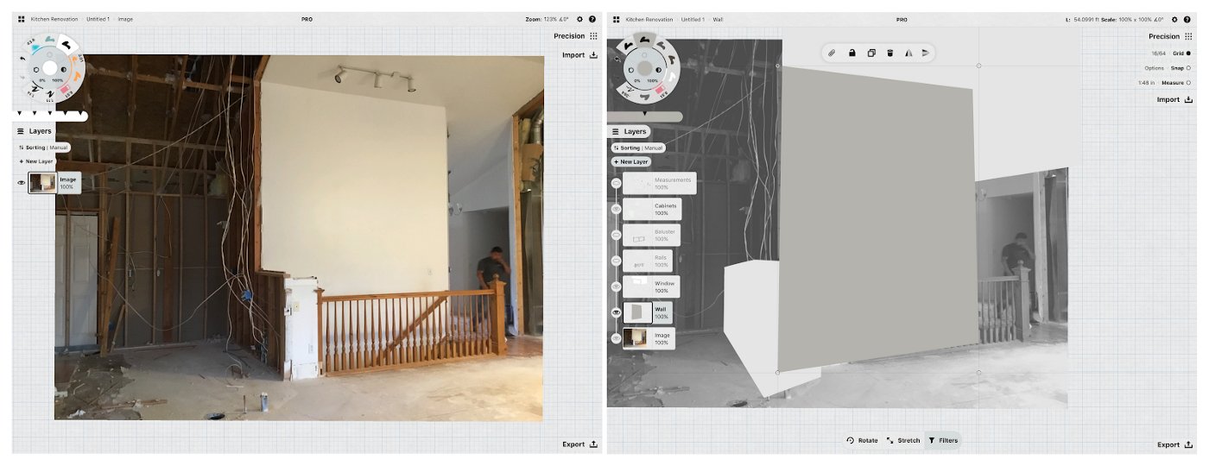Toggle Image layer visibility in left window
Image resolution: width=1209 pixels, height=466 pixels.
pyautogui.click(x=22, y=183)
